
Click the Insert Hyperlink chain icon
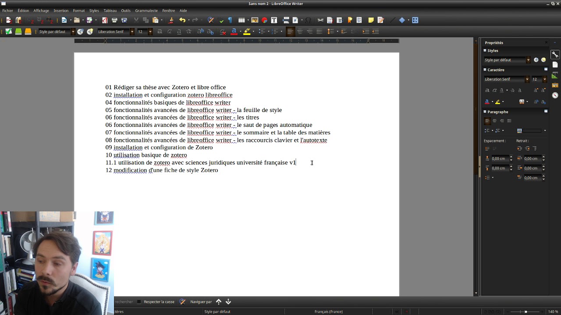320,20
